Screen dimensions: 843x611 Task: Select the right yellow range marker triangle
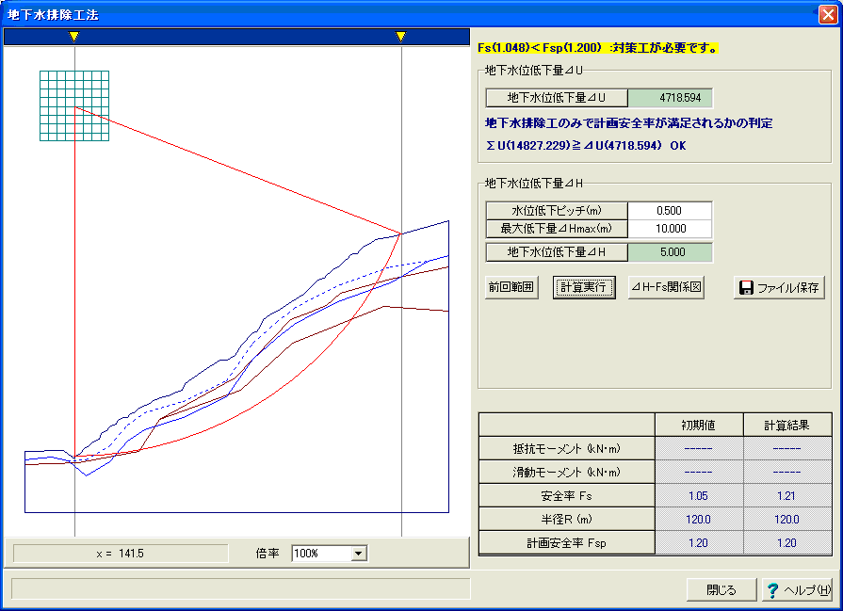[400, 37]
